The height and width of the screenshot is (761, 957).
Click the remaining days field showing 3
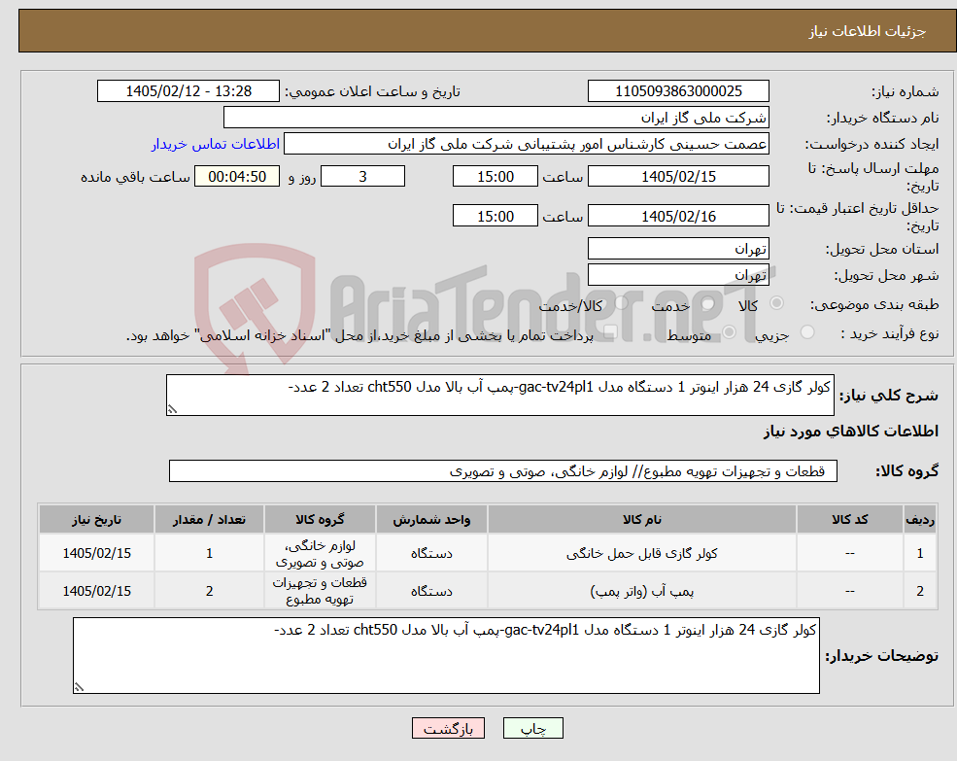tap(362, 177)
